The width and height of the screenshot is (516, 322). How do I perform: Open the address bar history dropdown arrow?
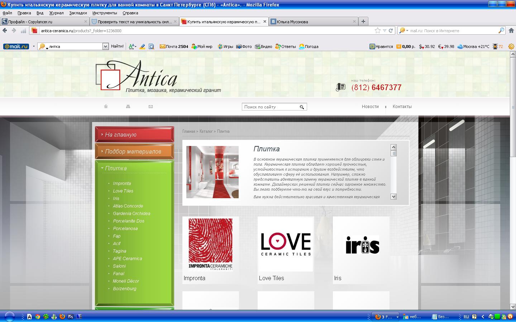[x=384, y=31]
